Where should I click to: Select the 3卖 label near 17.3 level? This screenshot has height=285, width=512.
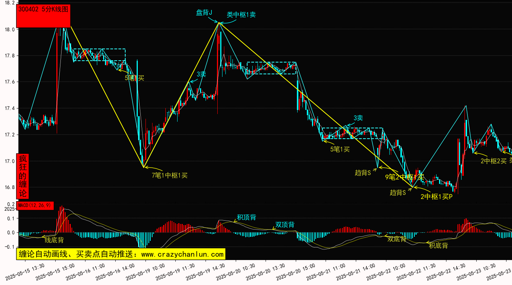tap(358, 118)
